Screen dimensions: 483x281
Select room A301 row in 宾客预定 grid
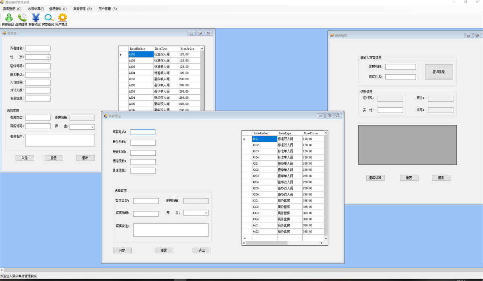[x=282, y=201]
